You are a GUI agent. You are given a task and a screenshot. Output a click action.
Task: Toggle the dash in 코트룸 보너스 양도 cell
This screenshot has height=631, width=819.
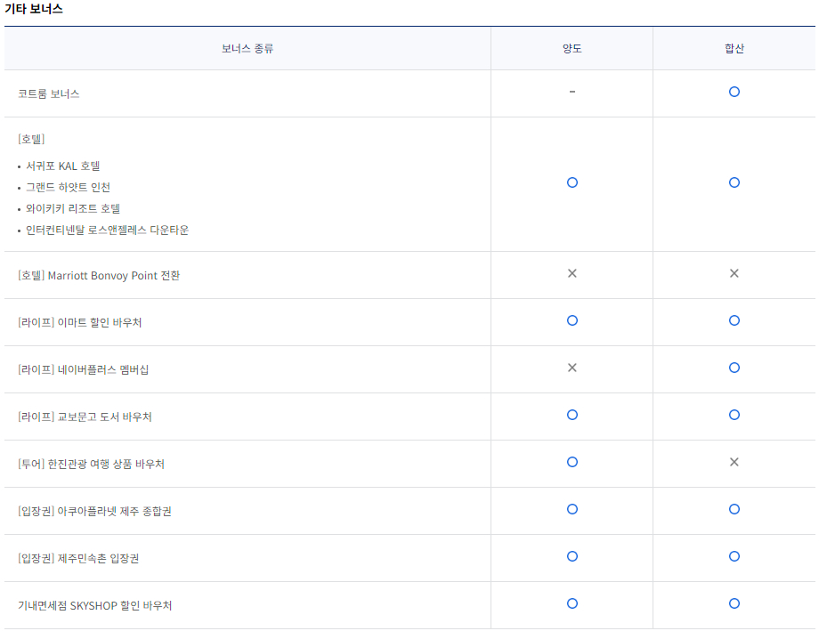point(572,93)
